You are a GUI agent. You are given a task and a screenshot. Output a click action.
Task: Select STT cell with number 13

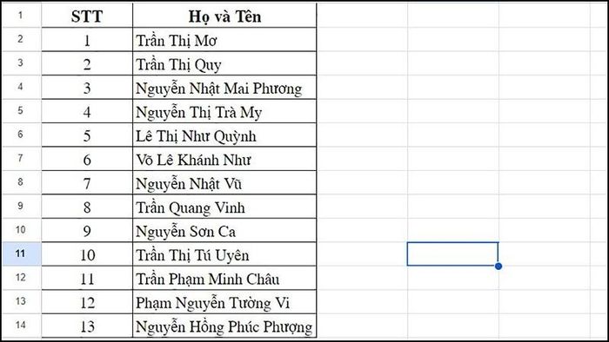[87, 326]
